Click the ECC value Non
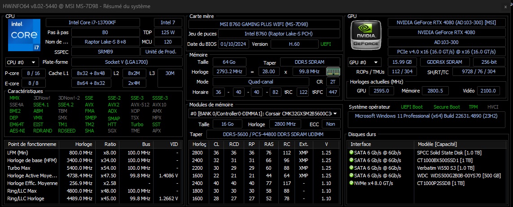The height and width of the screenshot is (207, 513). click(331, 124)
